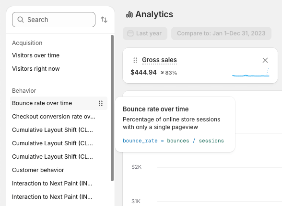Click the bounce_rate formula text in tooltip

173,141
